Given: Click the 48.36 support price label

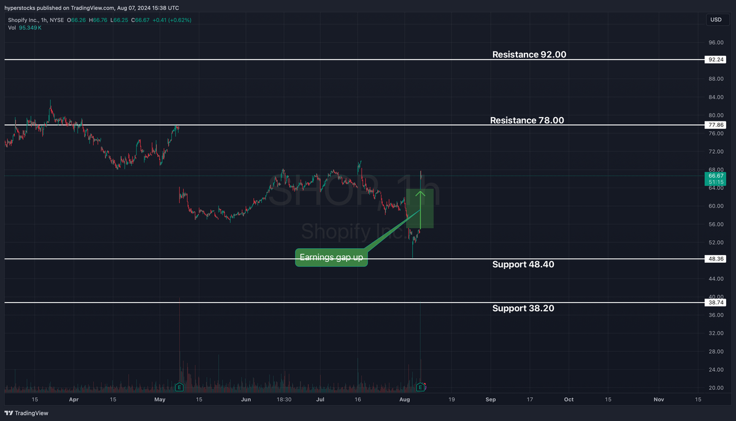Looking at the screenshot, I should (x=716, y=259).
